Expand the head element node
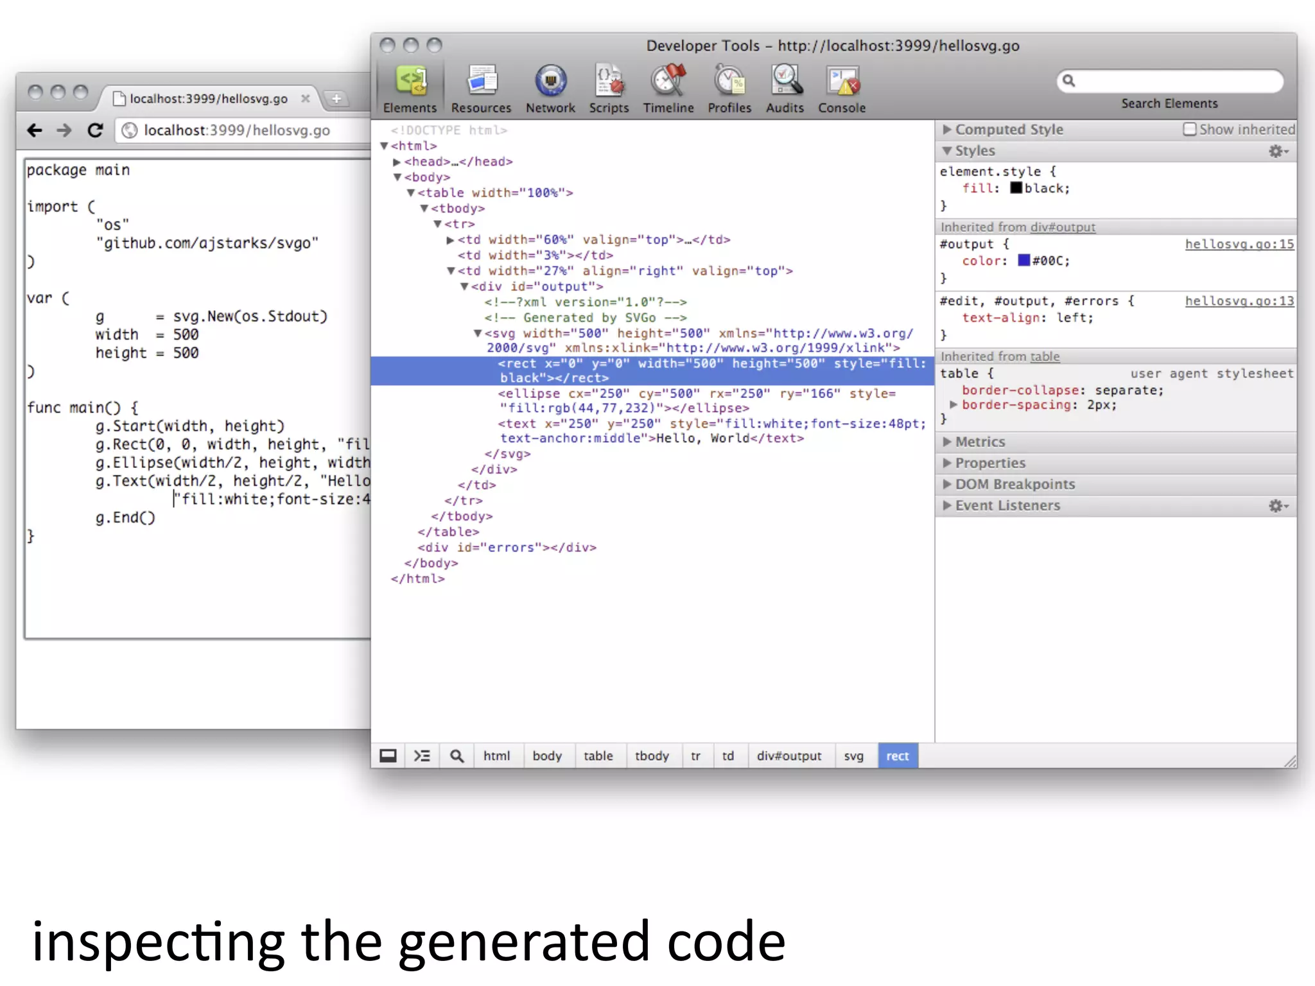 397,162
